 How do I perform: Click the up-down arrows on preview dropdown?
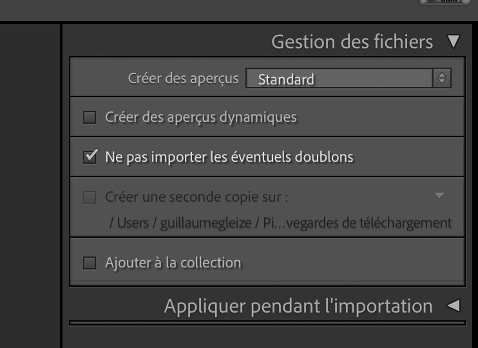[441, 80]
